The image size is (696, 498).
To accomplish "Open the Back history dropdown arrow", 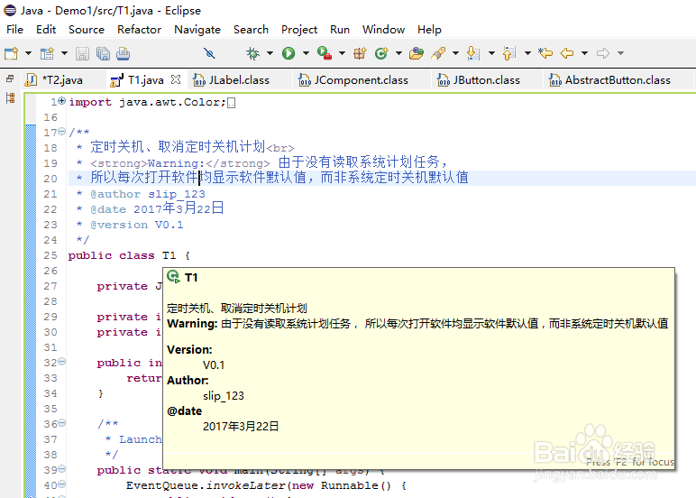I will 584,54.
